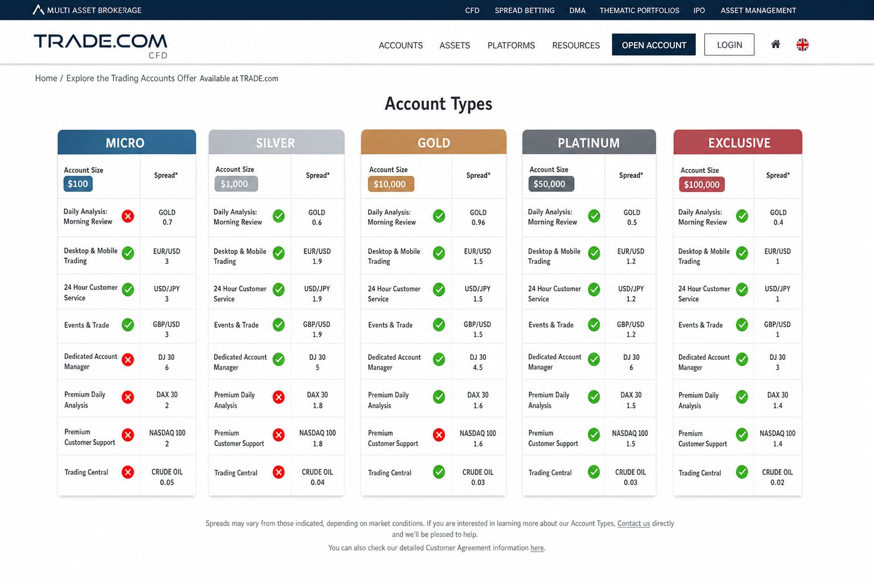This screenshot has height=583, width=874.
Task: Click the TRADE.COM CFD logo
Action: click(x=101, y=46)
